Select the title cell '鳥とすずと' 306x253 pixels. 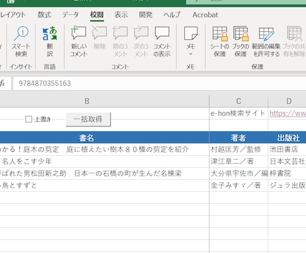104,185
